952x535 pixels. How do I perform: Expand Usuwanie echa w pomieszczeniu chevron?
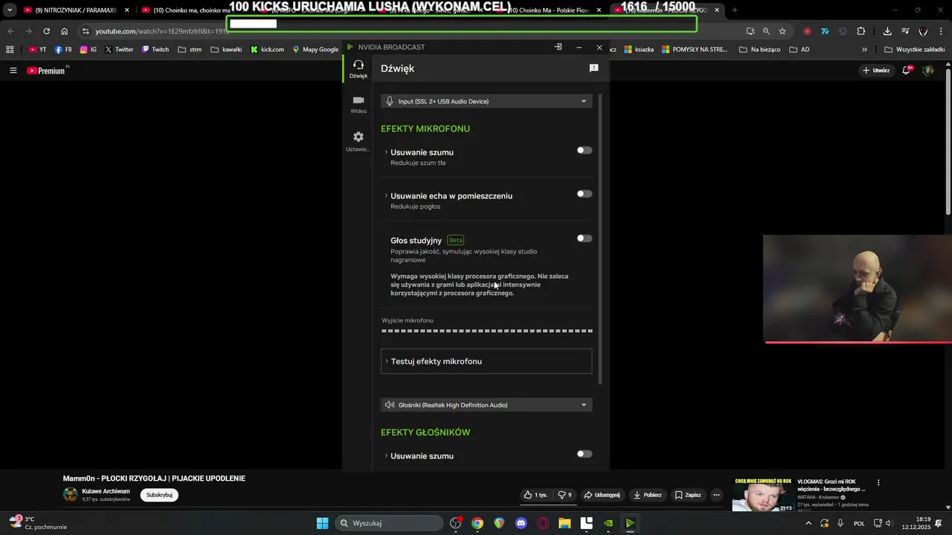click(x=386, y=196)
